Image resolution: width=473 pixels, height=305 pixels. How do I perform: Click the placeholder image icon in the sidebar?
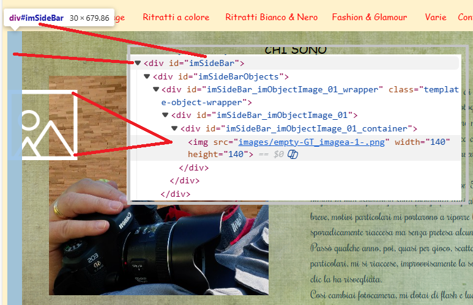pos(43,125)
